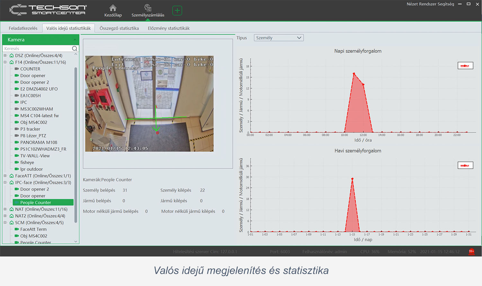
Task: Click the Keresés search input field
Action: [37, 49]
